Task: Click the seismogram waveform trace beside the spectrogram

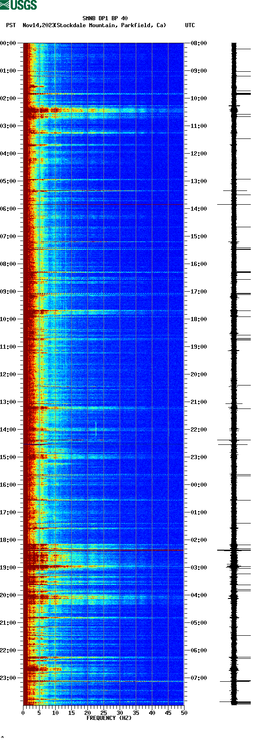Action: coord(234,374)
